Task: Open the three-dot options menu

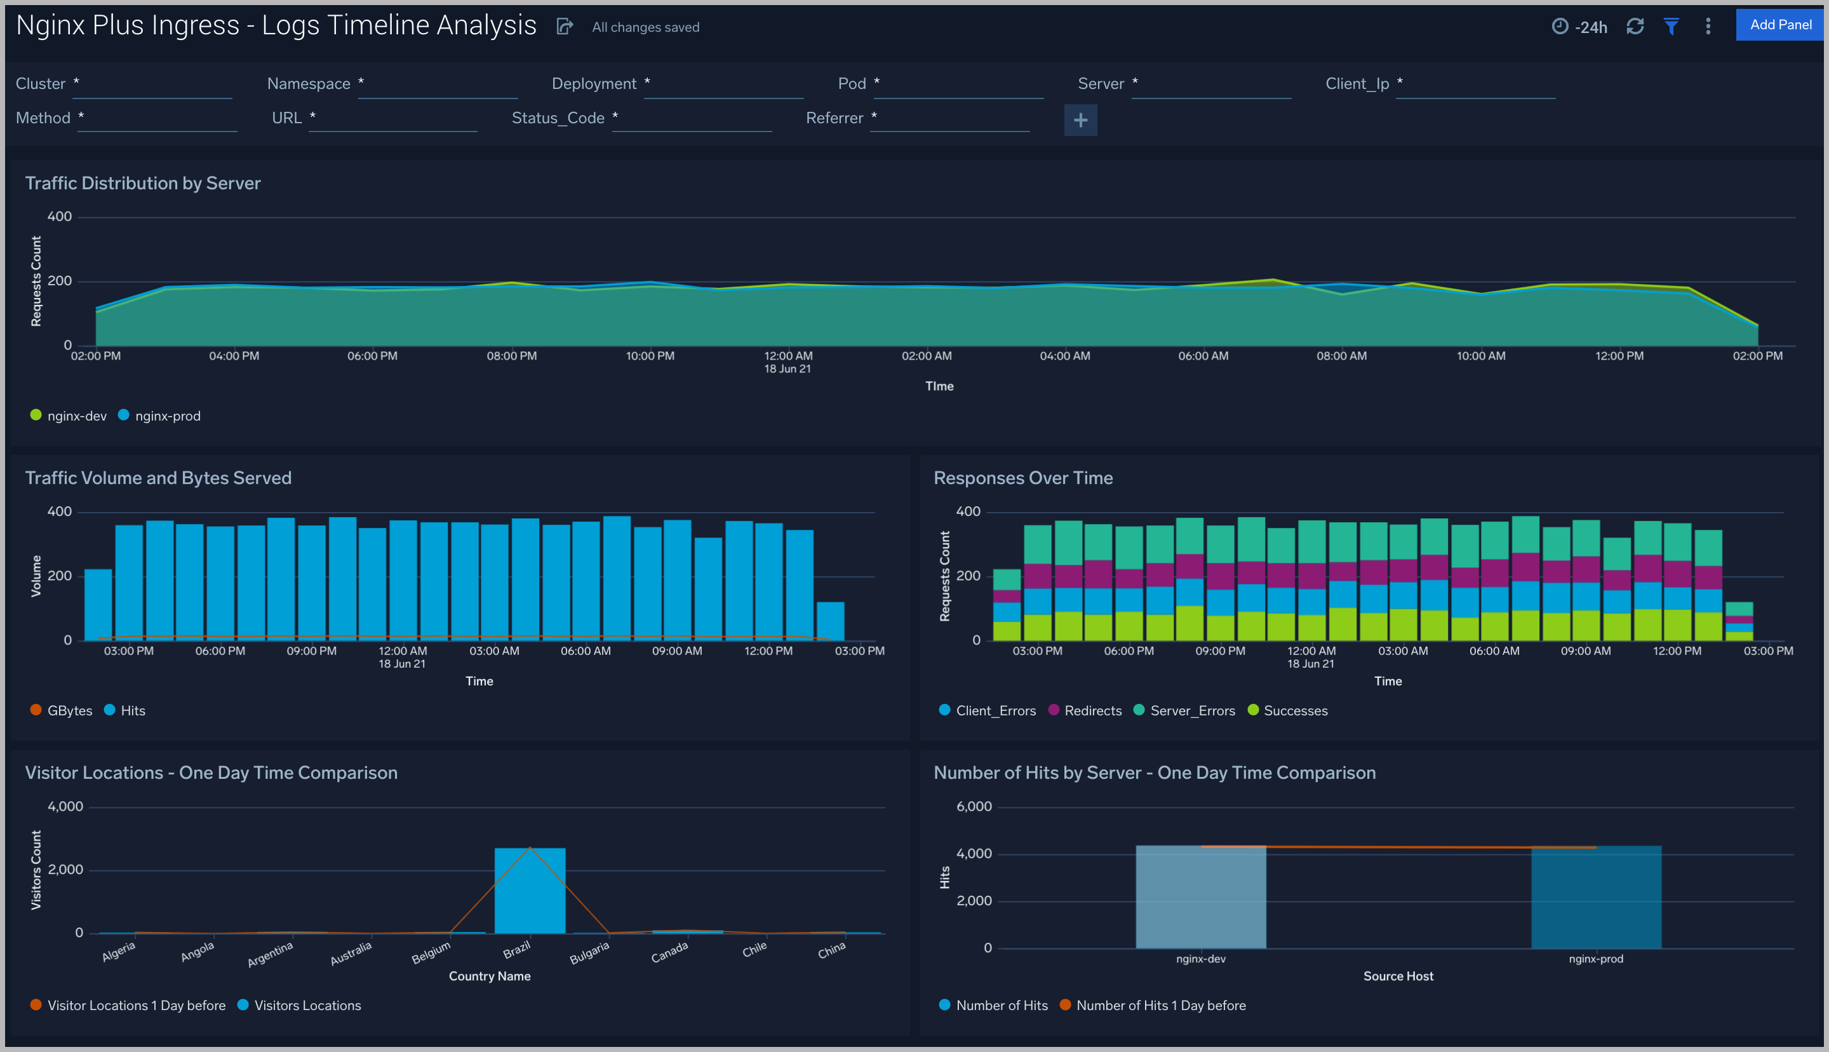Action: [x=1708, y=26]
